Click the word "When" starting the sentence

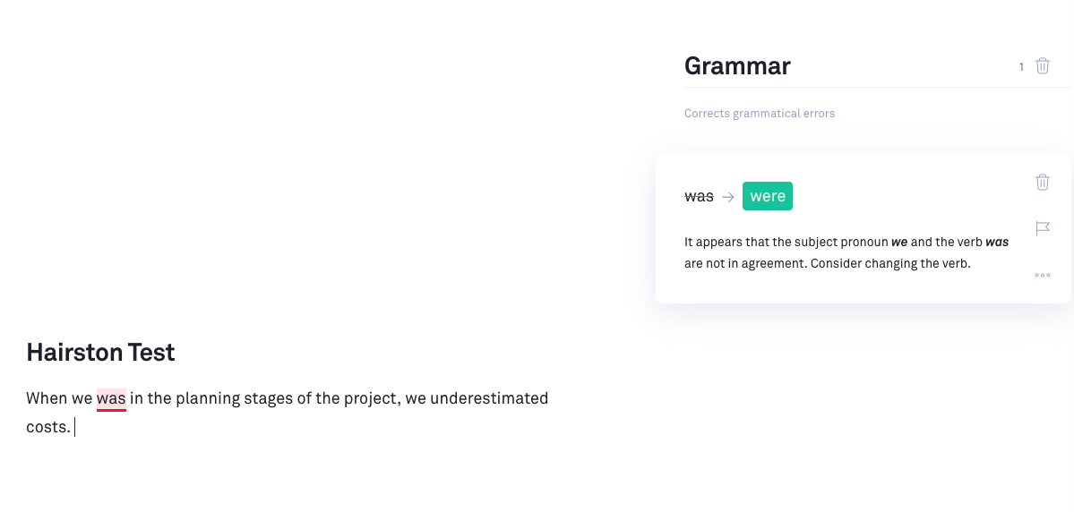47,398
